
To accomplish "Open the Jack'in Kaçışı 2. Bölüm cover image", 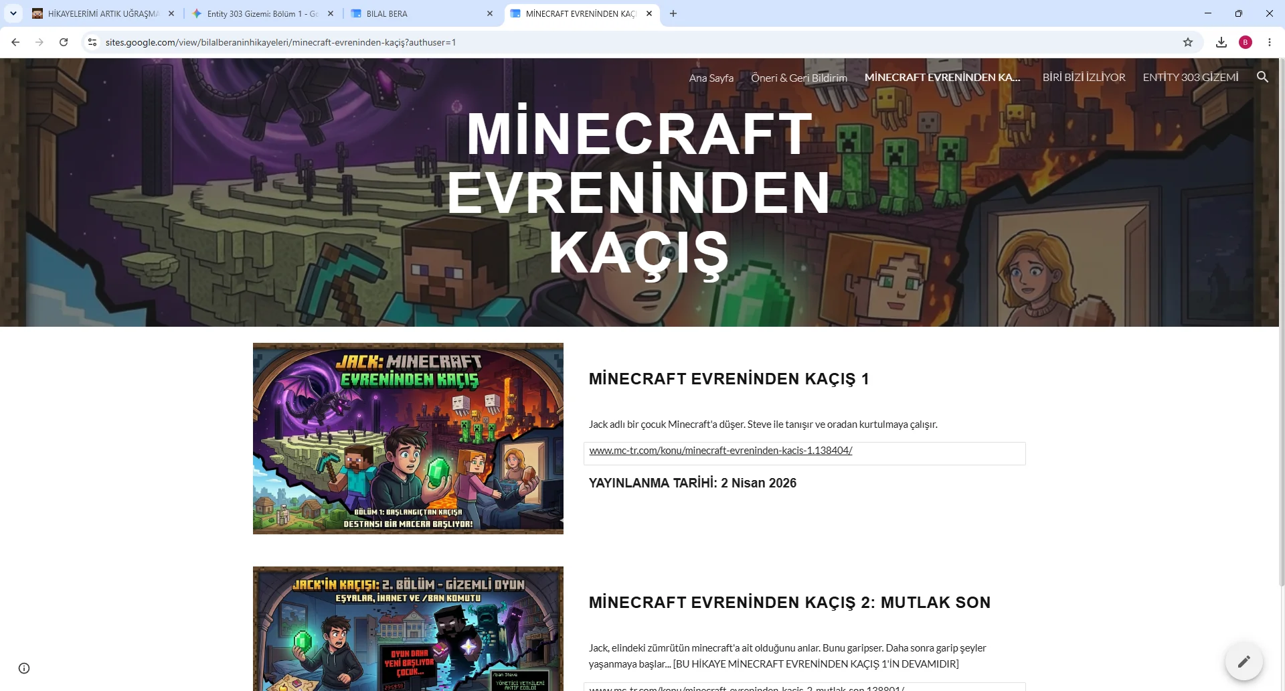I will pos(408,629).
